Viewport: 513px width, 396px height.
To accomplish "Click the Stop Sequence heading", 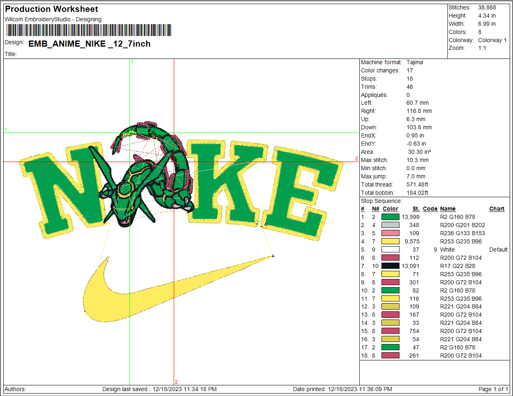I will click(381, 201).
